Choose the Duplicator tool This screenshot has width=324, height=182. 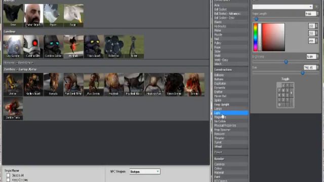[x=231, y=83]
